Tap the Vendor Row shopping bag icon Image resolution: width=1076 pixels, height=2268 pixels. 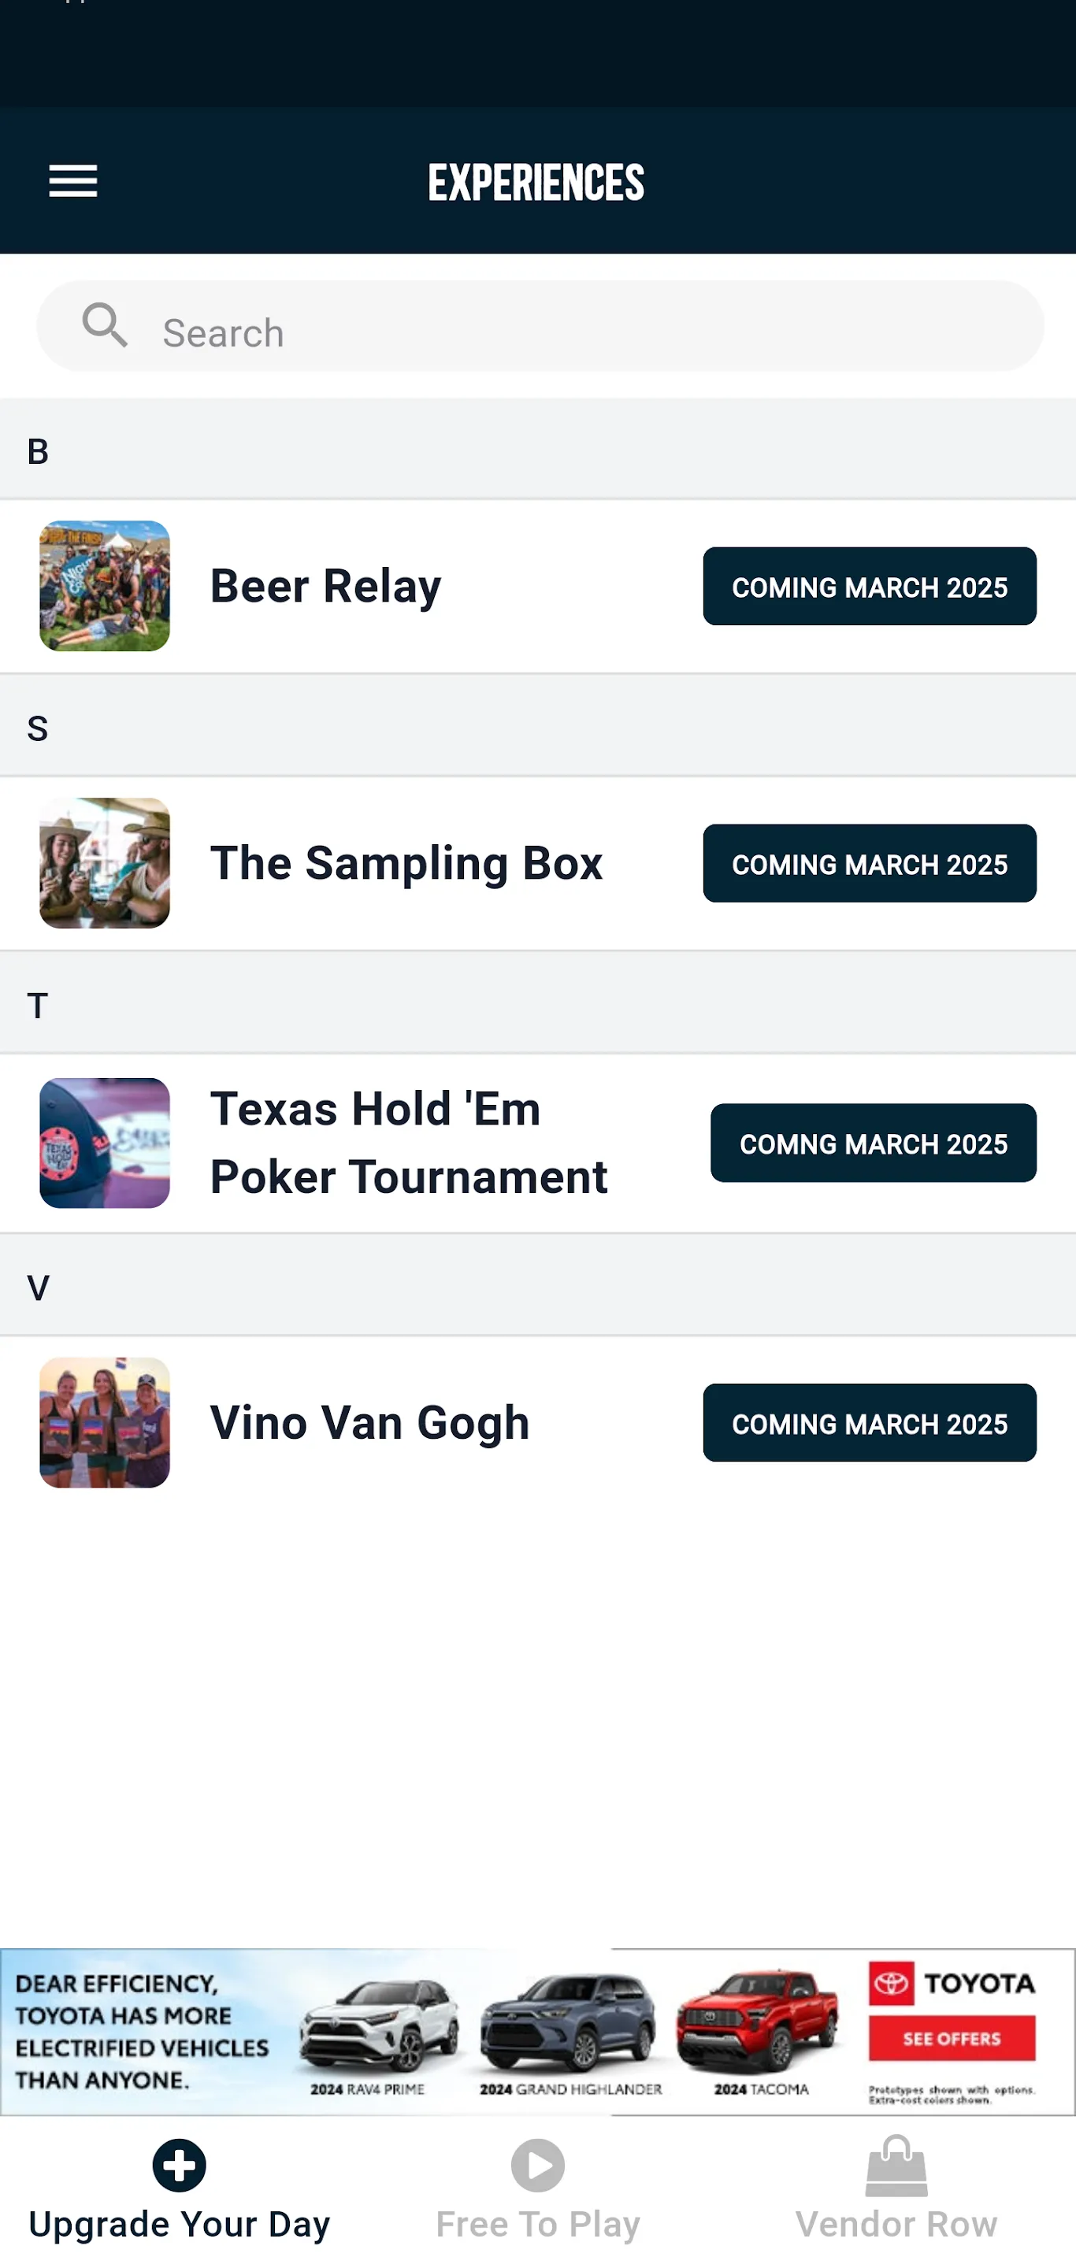(x=896, y=2165)
